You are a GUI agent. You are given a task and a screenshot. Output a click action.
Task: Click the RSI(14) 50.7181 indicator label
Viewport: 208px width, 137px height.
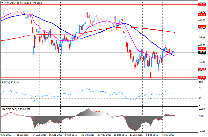[10, 83]
